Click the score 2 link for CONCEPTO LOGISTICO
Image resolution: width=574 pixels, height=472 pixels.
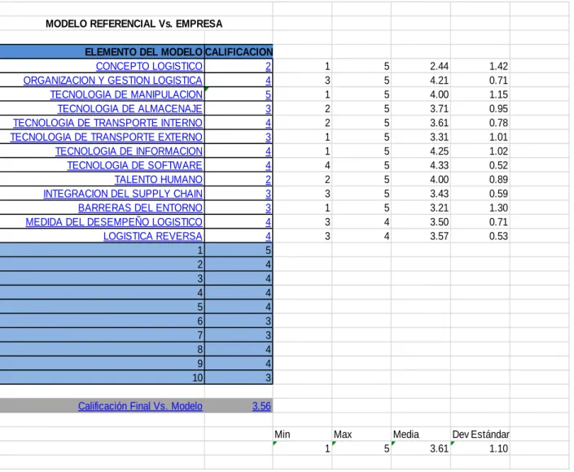click(268, 66)
